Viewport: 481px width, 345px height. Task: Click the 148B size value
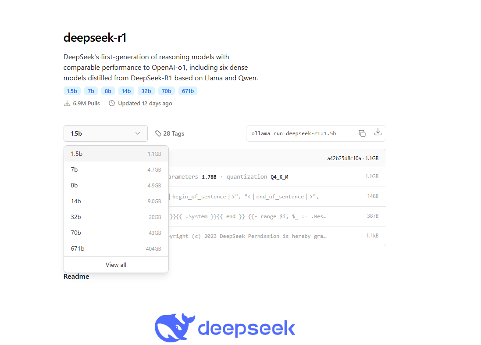pos(373,196)
